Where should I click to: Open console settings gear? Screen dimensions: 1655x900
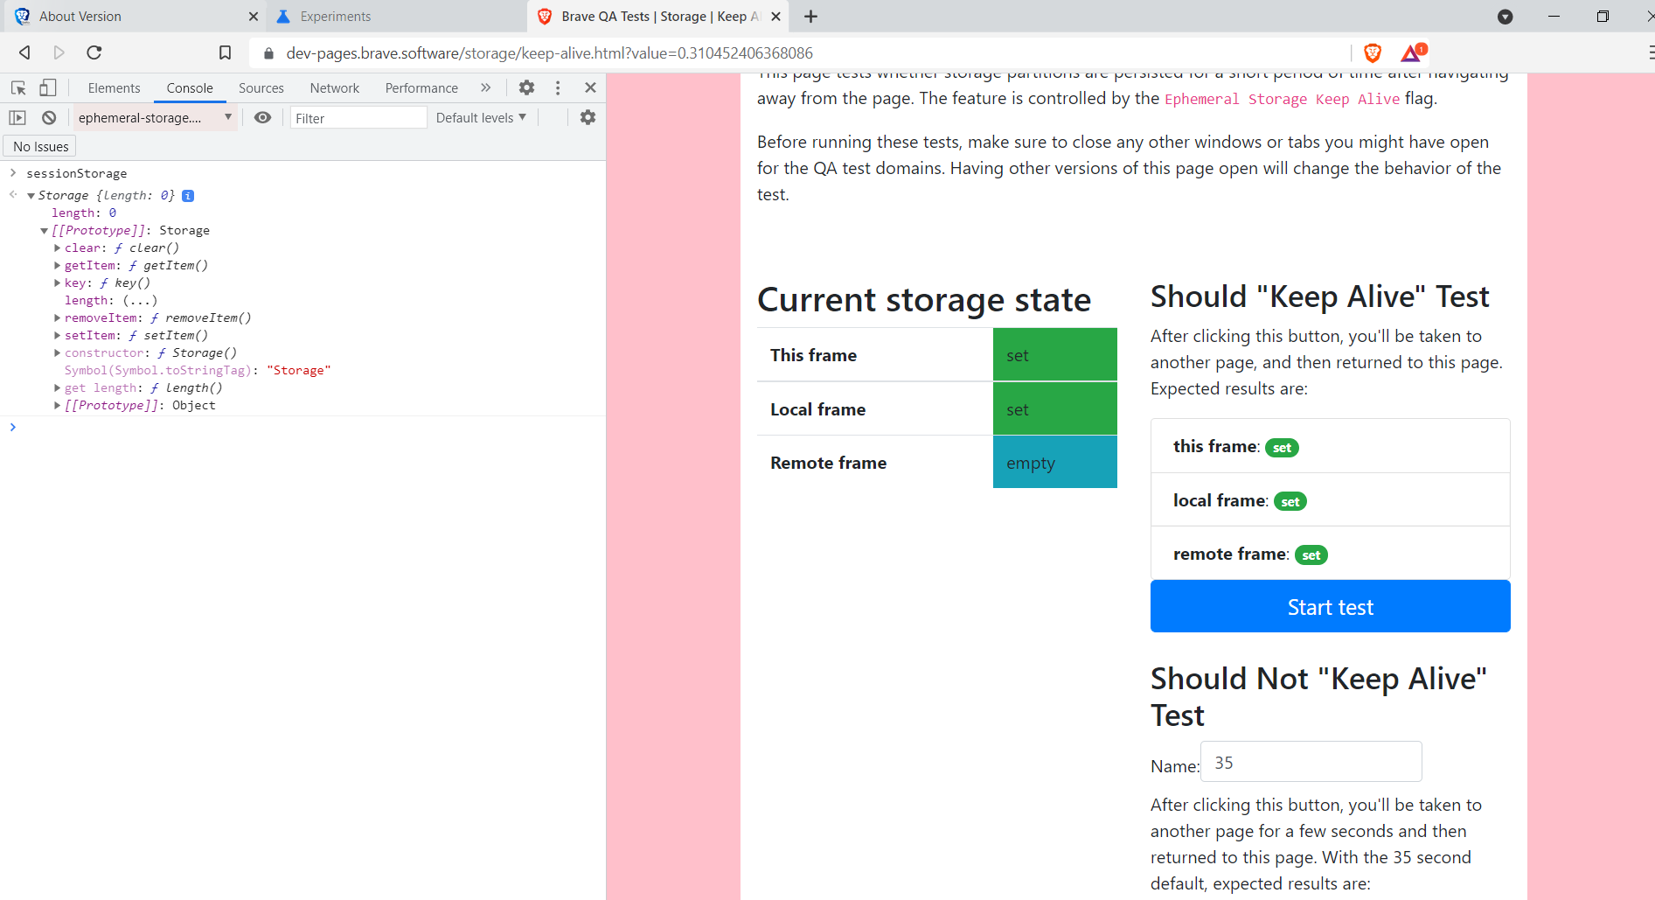coord(587,116)
